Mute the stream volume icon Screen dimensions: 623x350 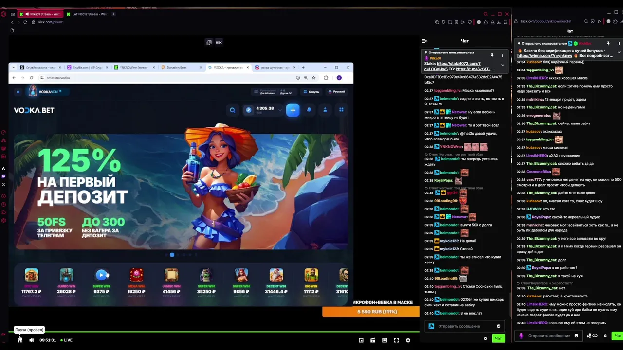32,340
